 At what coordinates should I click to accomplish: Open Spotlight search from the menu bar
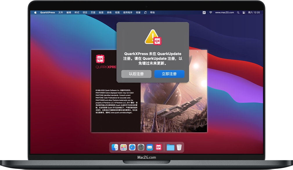coord(238,12)
